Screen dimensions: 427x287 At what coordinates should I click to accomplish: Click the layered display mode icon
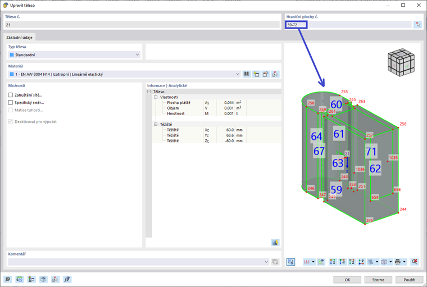(371, 262)
